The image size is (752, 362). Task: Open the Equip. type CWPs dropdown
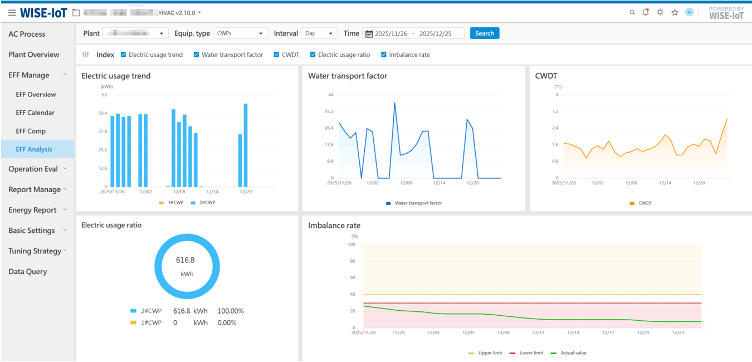(x=241, y=33)
